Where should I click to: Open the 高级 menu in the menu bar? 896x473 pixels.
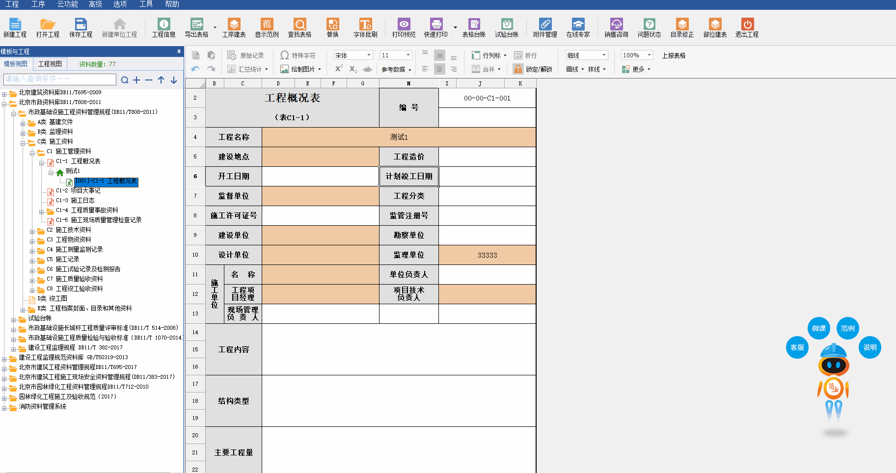tap(95, 4)
